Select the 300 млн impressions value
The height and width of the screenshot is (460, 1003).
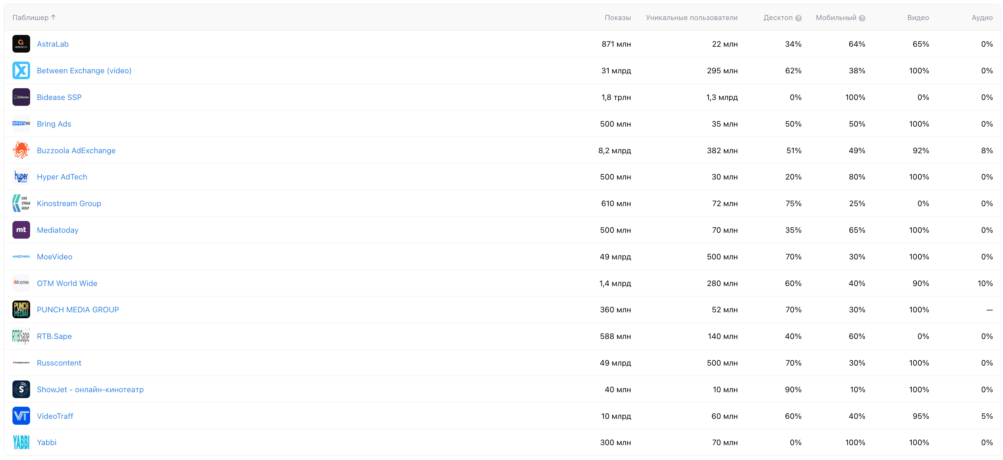(x=615, y=442)
